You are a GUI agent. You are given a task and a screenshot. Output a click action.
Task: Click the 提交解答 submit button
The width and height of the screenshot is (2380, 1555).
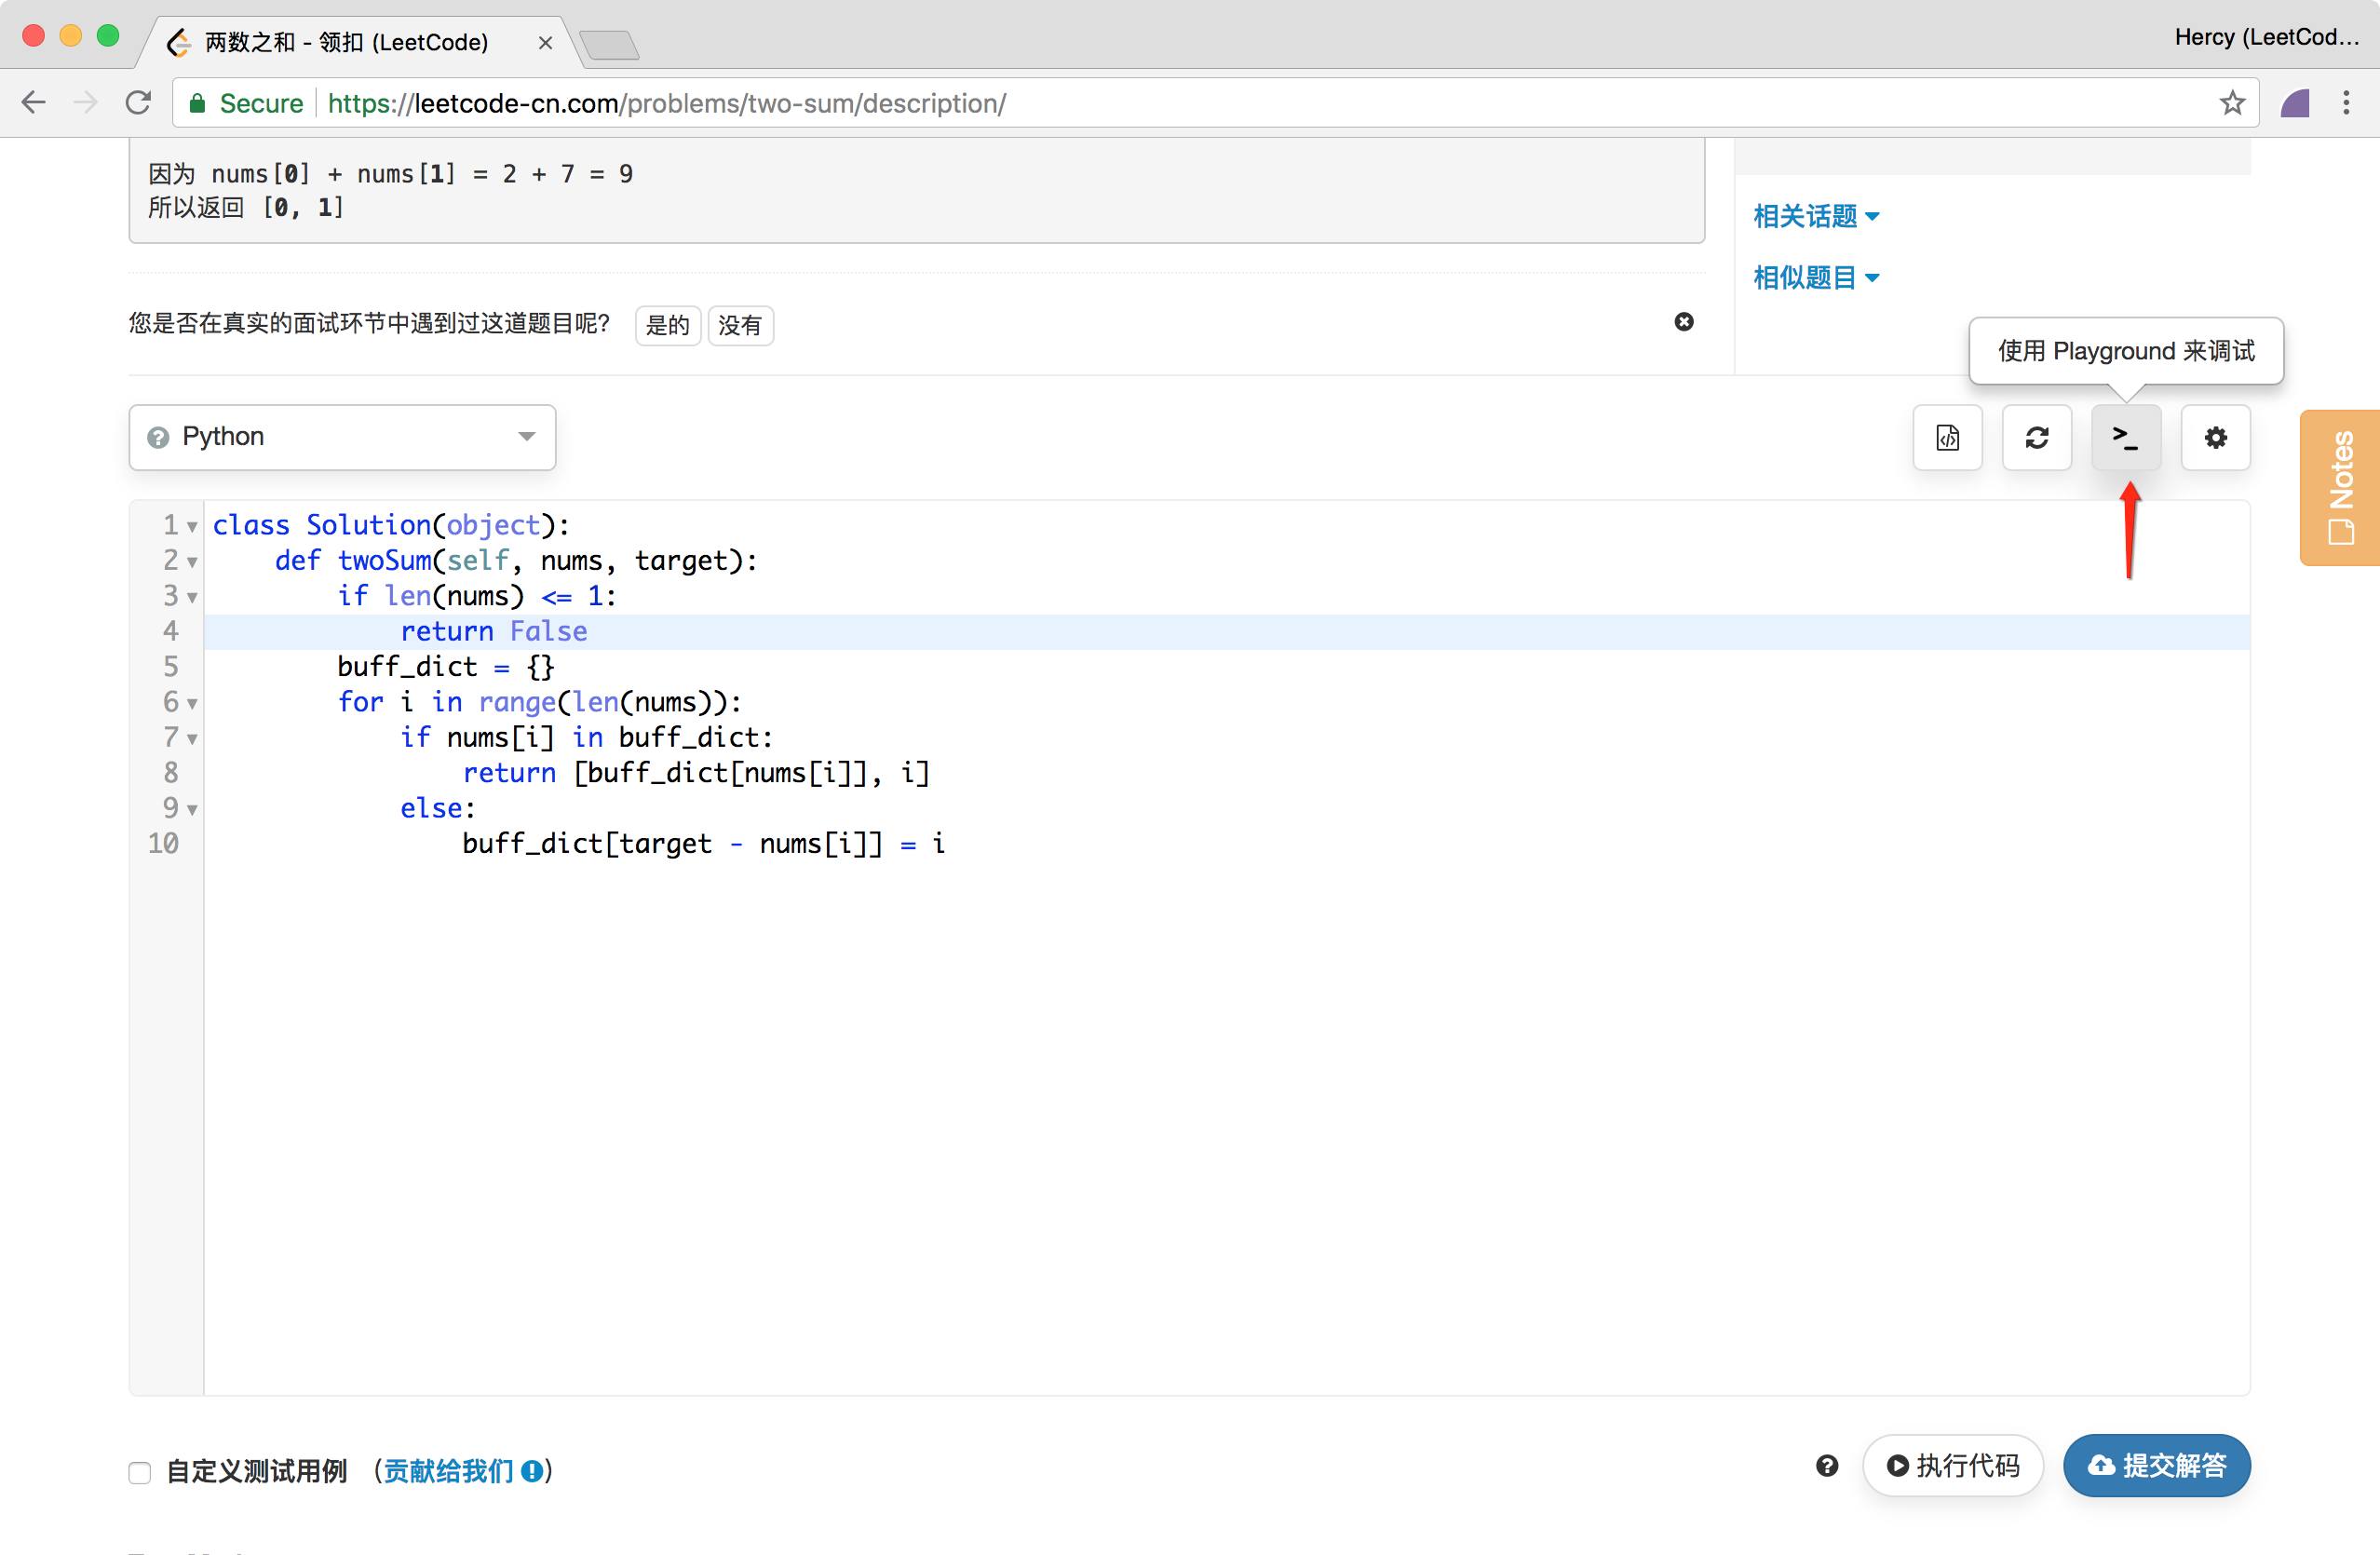pyautogui.click(x=2156, y=1466)
